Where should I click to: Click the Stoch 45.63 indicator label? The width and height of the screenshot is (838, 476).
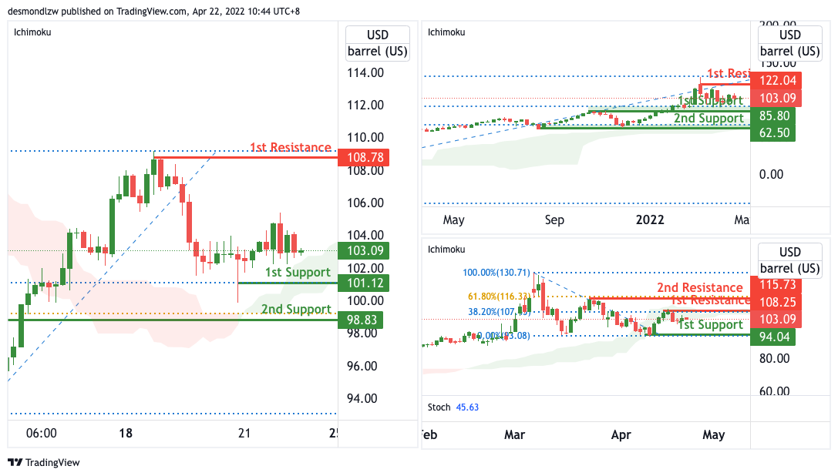453,407
